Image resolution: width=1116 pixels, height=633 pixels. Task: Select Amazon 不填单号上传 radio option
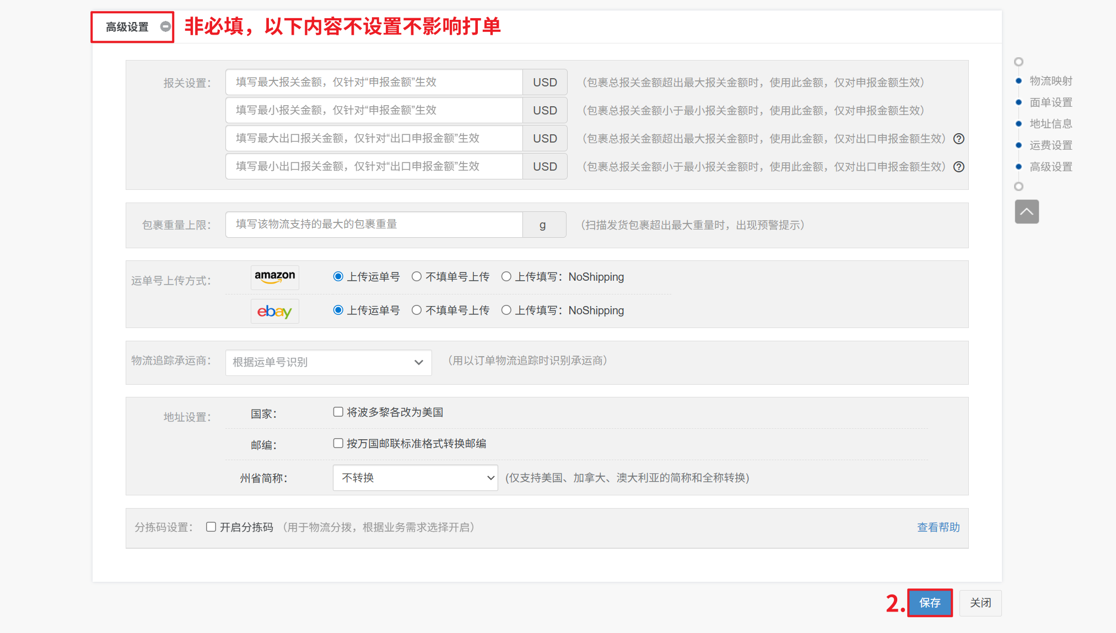[x=417, y=277]
